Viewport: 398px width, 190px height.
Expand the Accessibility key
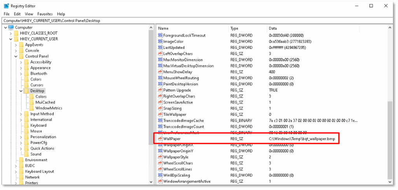tap(21, 62)
